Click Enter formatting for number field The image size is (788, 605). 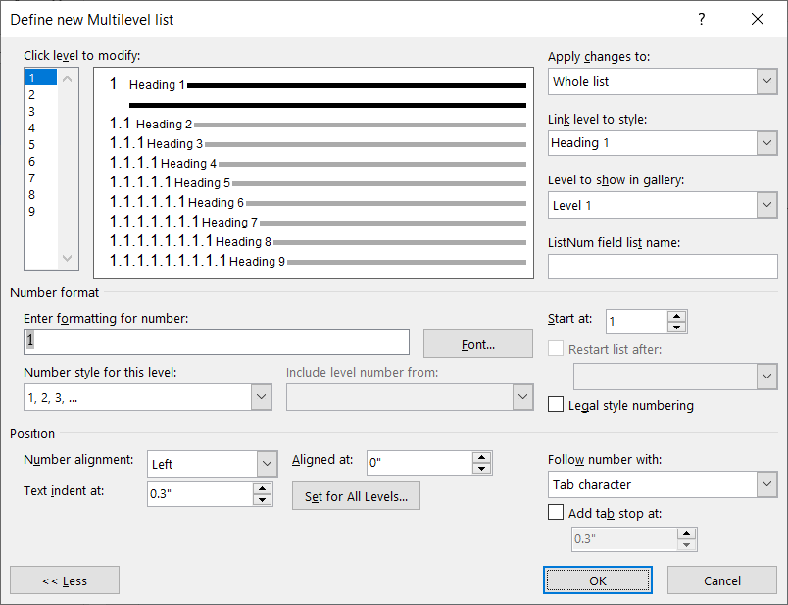216,342
